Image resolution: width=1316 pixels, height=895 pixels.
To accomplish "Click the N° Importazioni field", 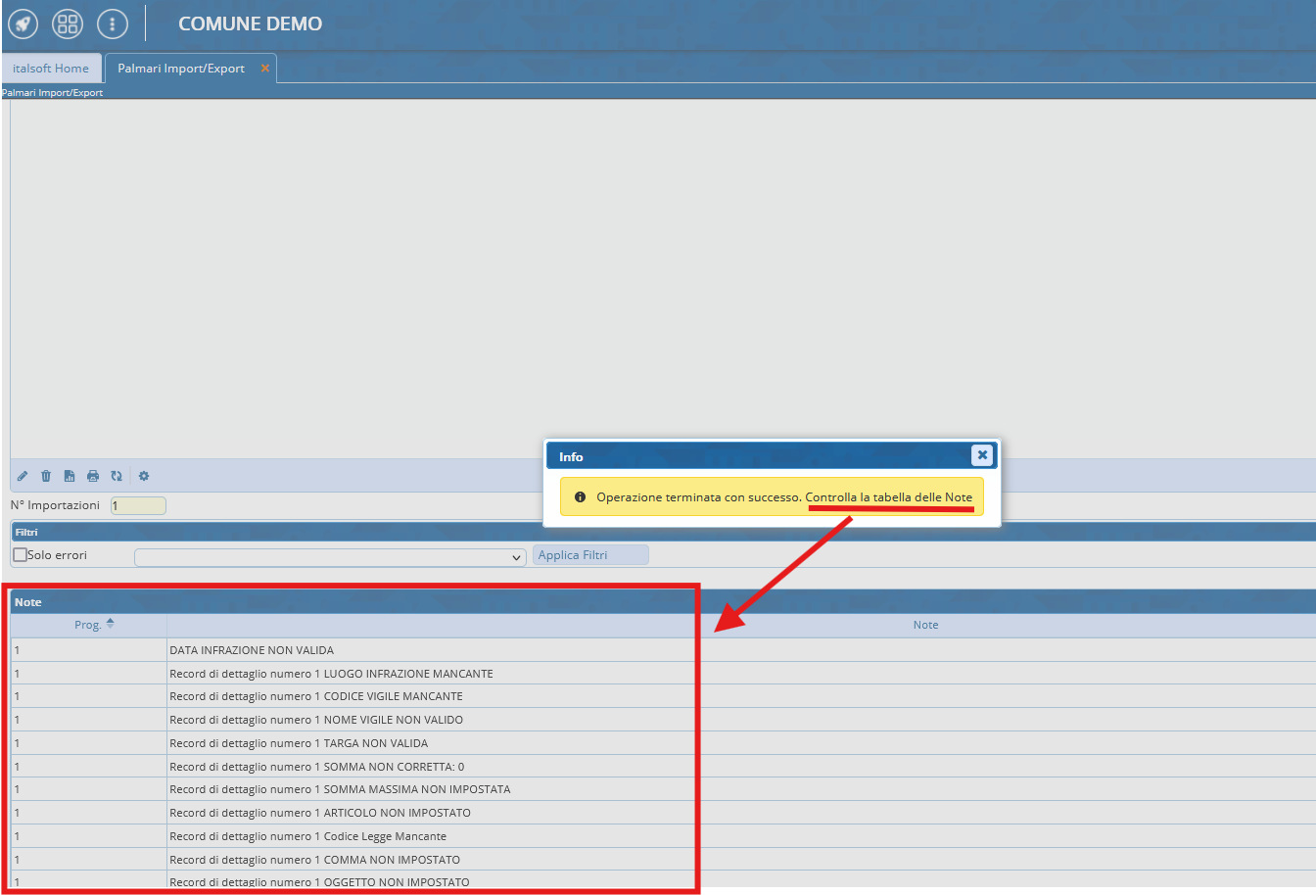I will tap(138, 506).
